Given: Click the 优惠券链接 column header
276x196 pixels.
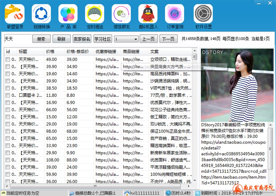Looking at the screenshot, I should (x=106, y=52).
